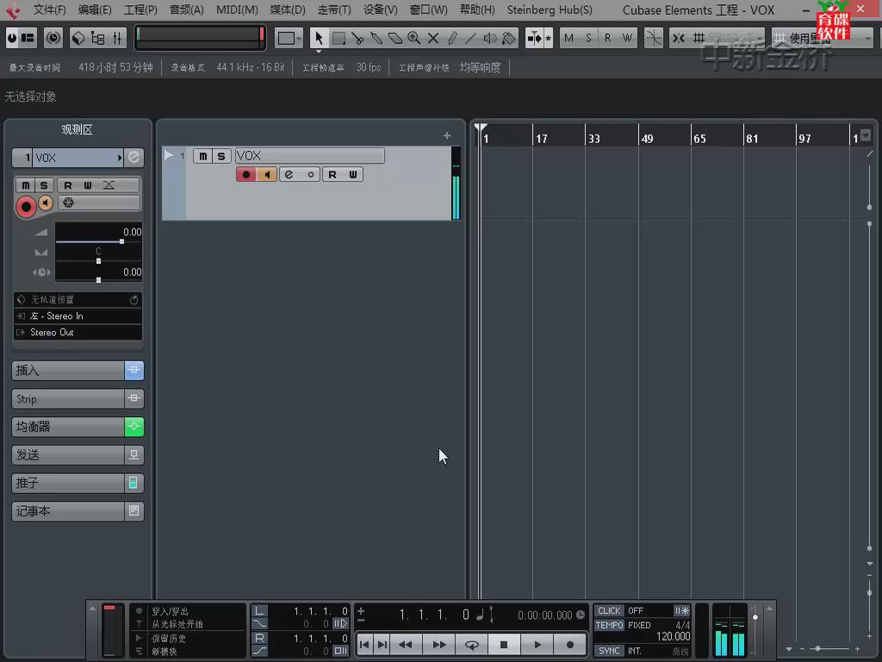This screenshot has width=882, height=662.
Task: Select the Glue tool
Action: 376,38
